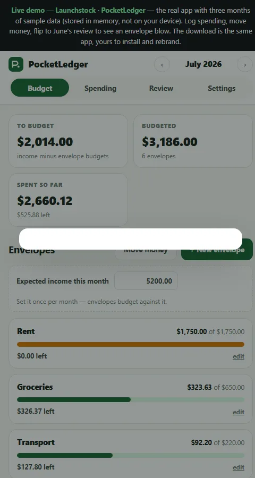Screen dimensions: 255x478
Task: Select the Budget tab
Action: click(x=40, y=88)
